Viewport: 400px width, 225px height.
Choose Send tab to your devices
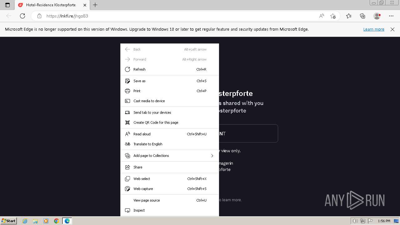(x=170, y=112)
